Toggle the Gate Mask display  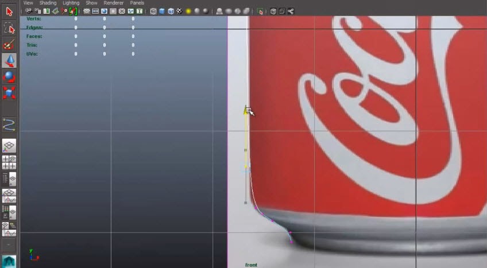click(113, 11)
